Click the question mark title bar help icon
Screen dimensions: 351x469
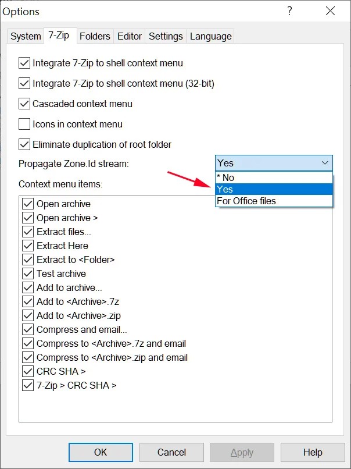click(289, 12)
